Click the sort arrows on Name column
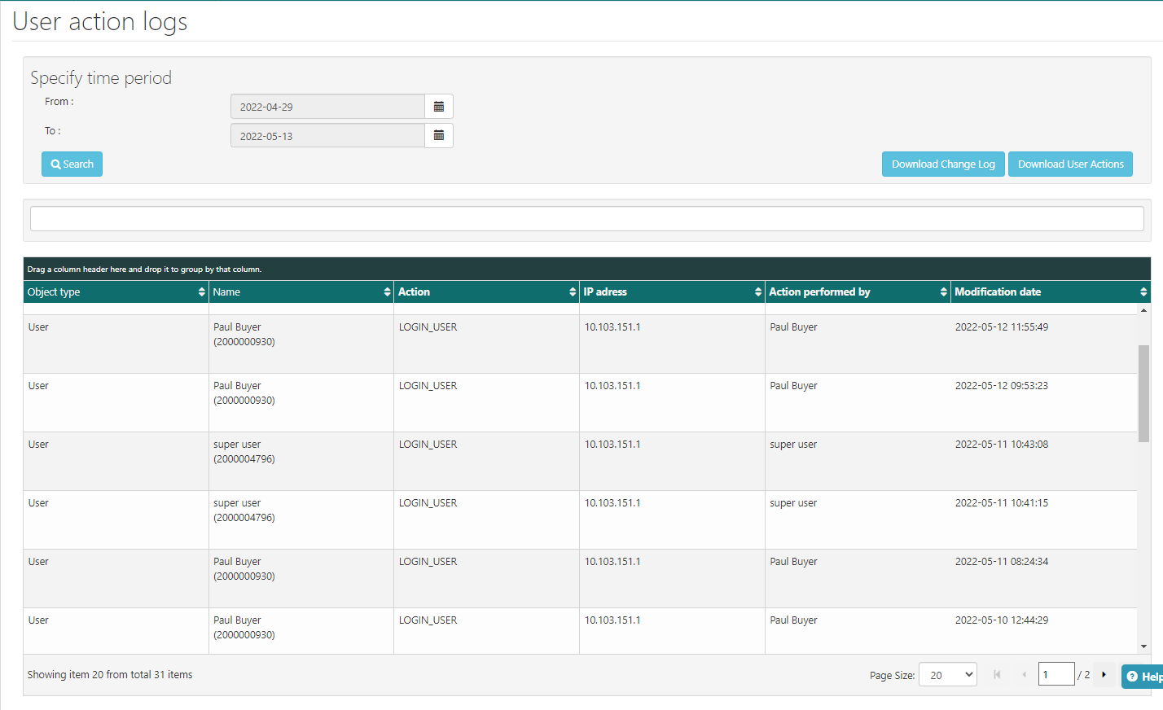The image size is (1163, 710). (387, 292)
